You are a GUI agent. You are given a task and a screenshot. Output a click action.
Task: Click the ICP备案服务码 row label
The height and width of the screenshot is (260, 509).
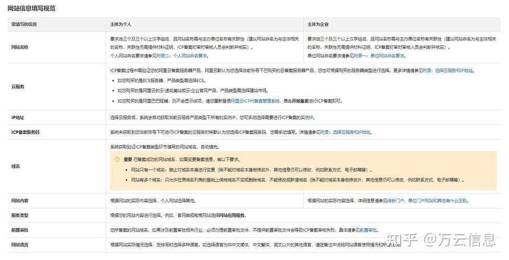click(x=26, y=132)
